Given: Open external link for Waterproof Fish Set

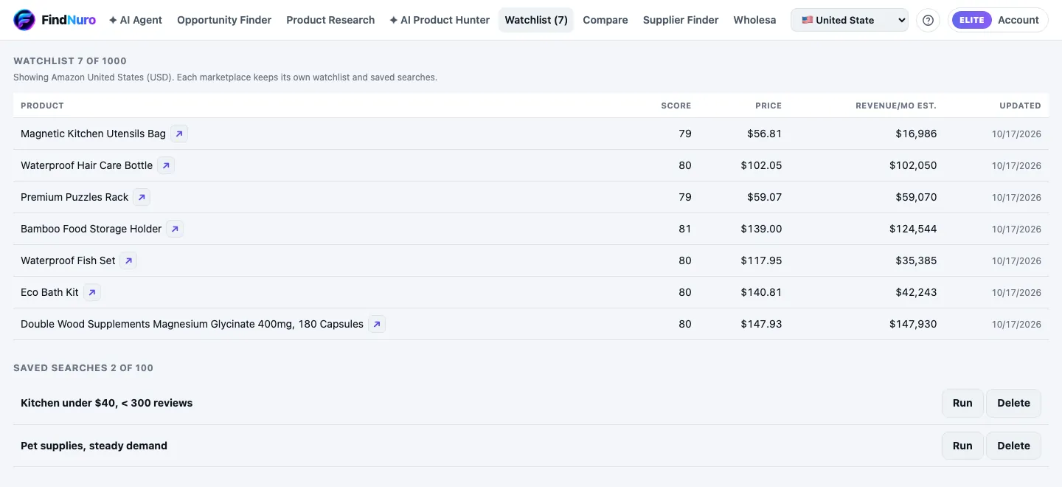Looking at the screenshot, I should (128, 260).
